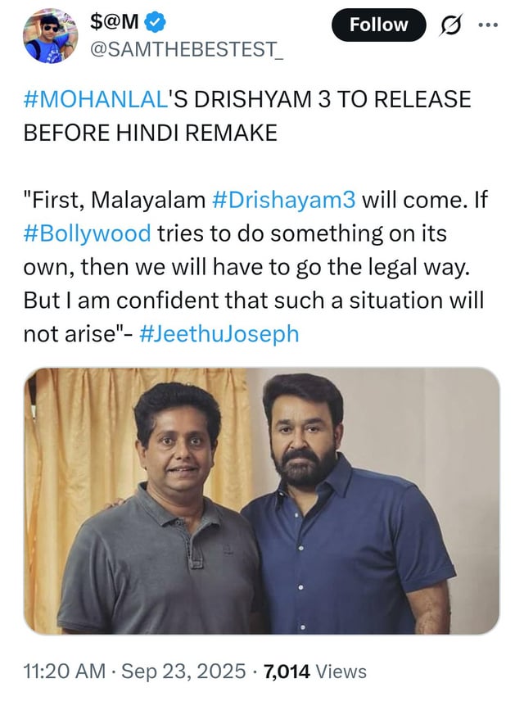Image resolution: width=524 pixels, height=701 pixels.
Task: Follow the $@M account
Action: coord(379,25)
